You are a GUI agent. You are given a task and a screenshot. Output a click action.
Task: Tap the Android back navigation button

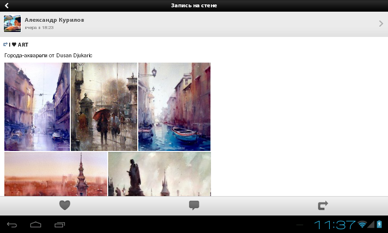(x=12, y=225)
